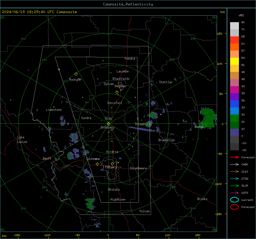This screenshot has height=239, width=256.
Task: Click the Sundre town label
Action: (x=86, y=118)
